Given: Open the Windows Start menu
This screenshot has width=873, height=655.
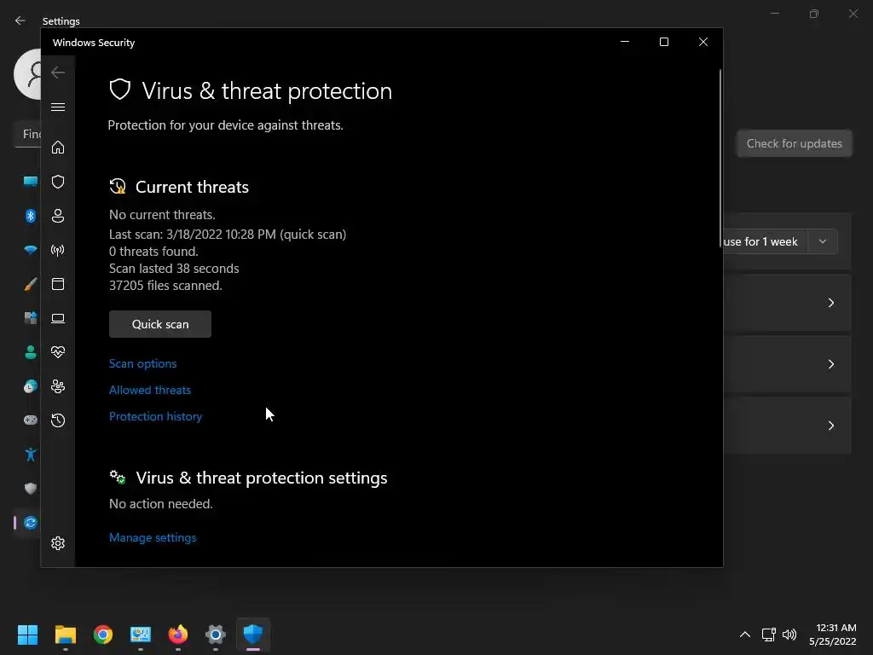Looking at the screenshot, I should pos(27,635).
